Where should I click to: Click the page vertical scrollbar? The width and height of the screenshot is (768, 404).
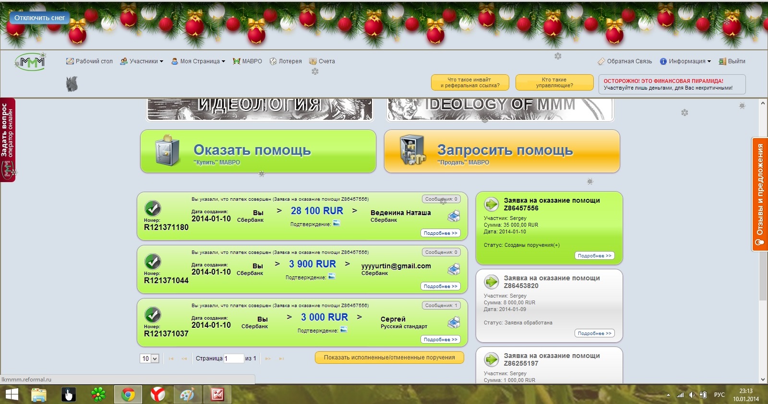click(x=763, y=241)
